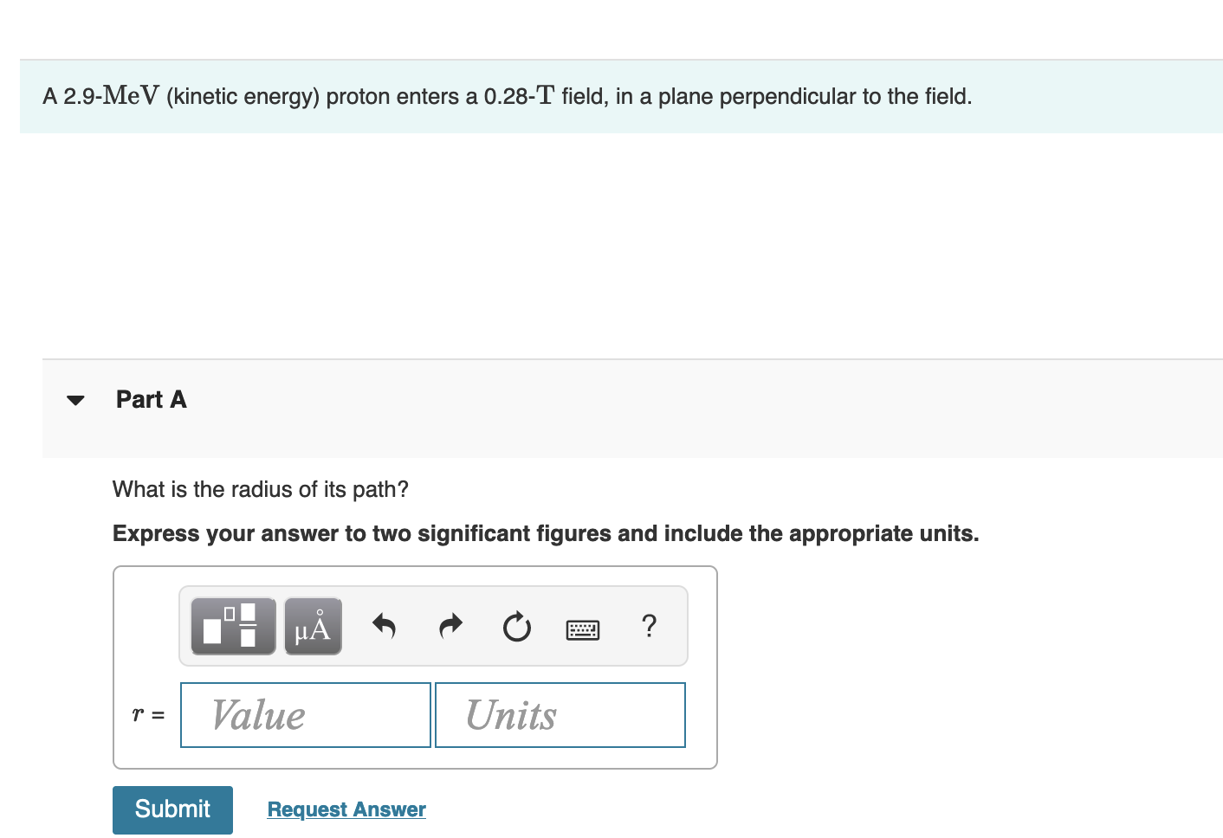Click the μÅ units insertion button
The image size is (1223, 838).
coord(312,625)
